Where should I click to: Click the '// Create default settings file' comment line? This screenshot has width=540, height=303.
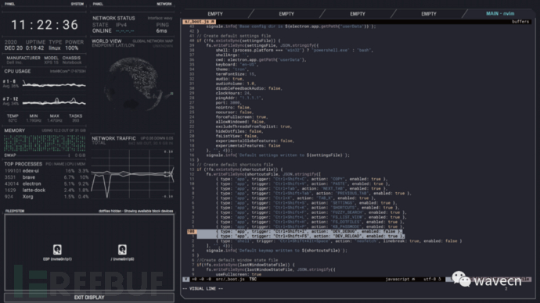coord(234,36)
